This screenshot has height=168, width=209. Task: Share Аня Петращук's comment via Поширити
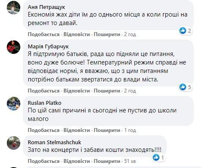(107, 34)
